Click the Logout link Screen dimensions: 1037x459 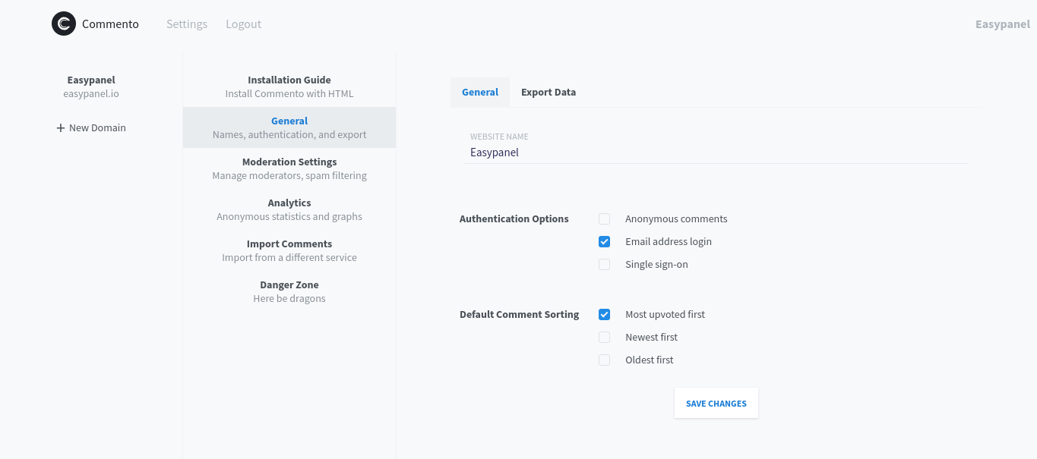point(243,24)
